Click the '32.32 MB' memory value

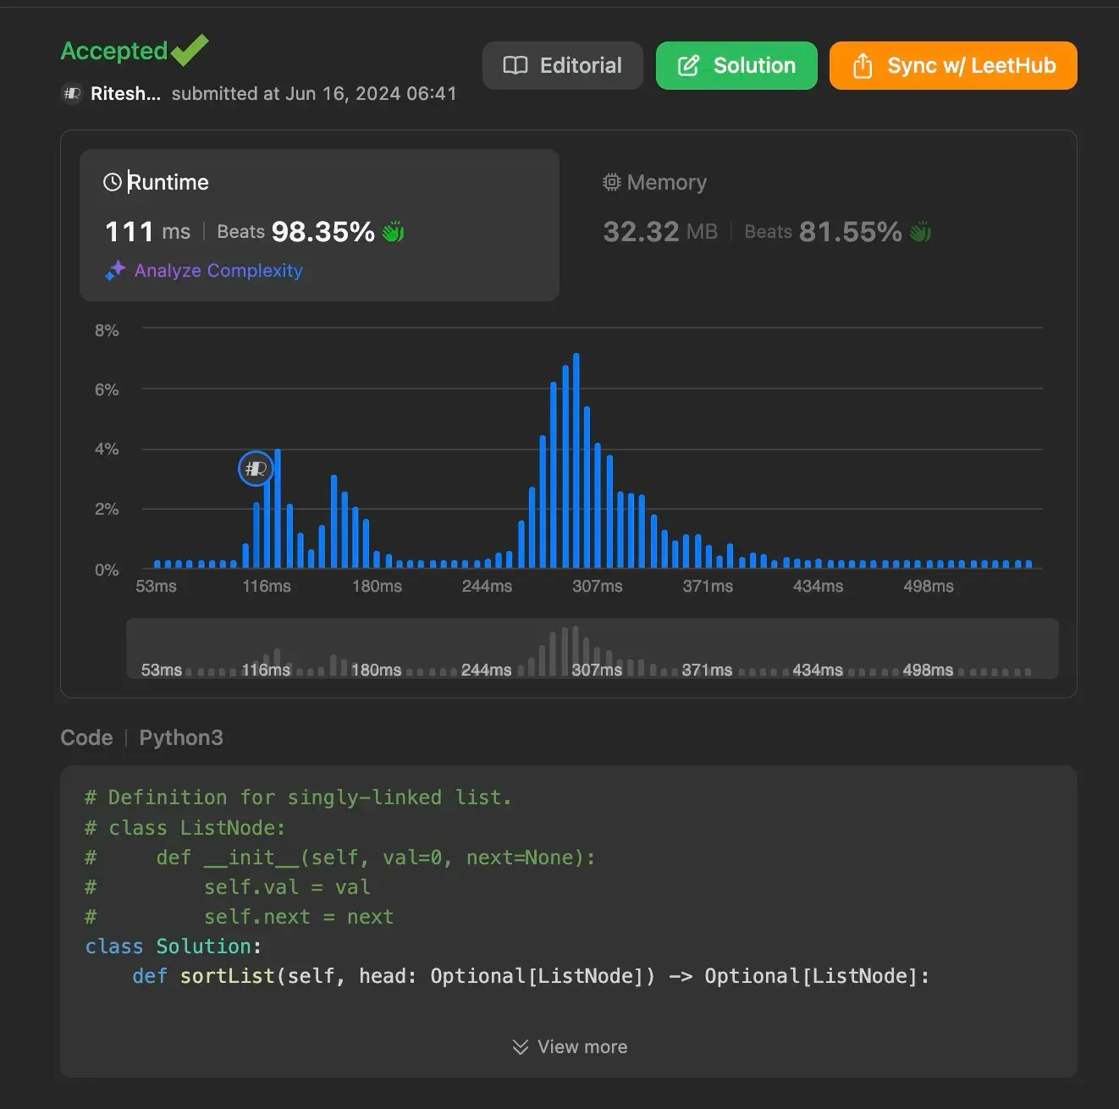pyautogui.click(x=660, y=231)
